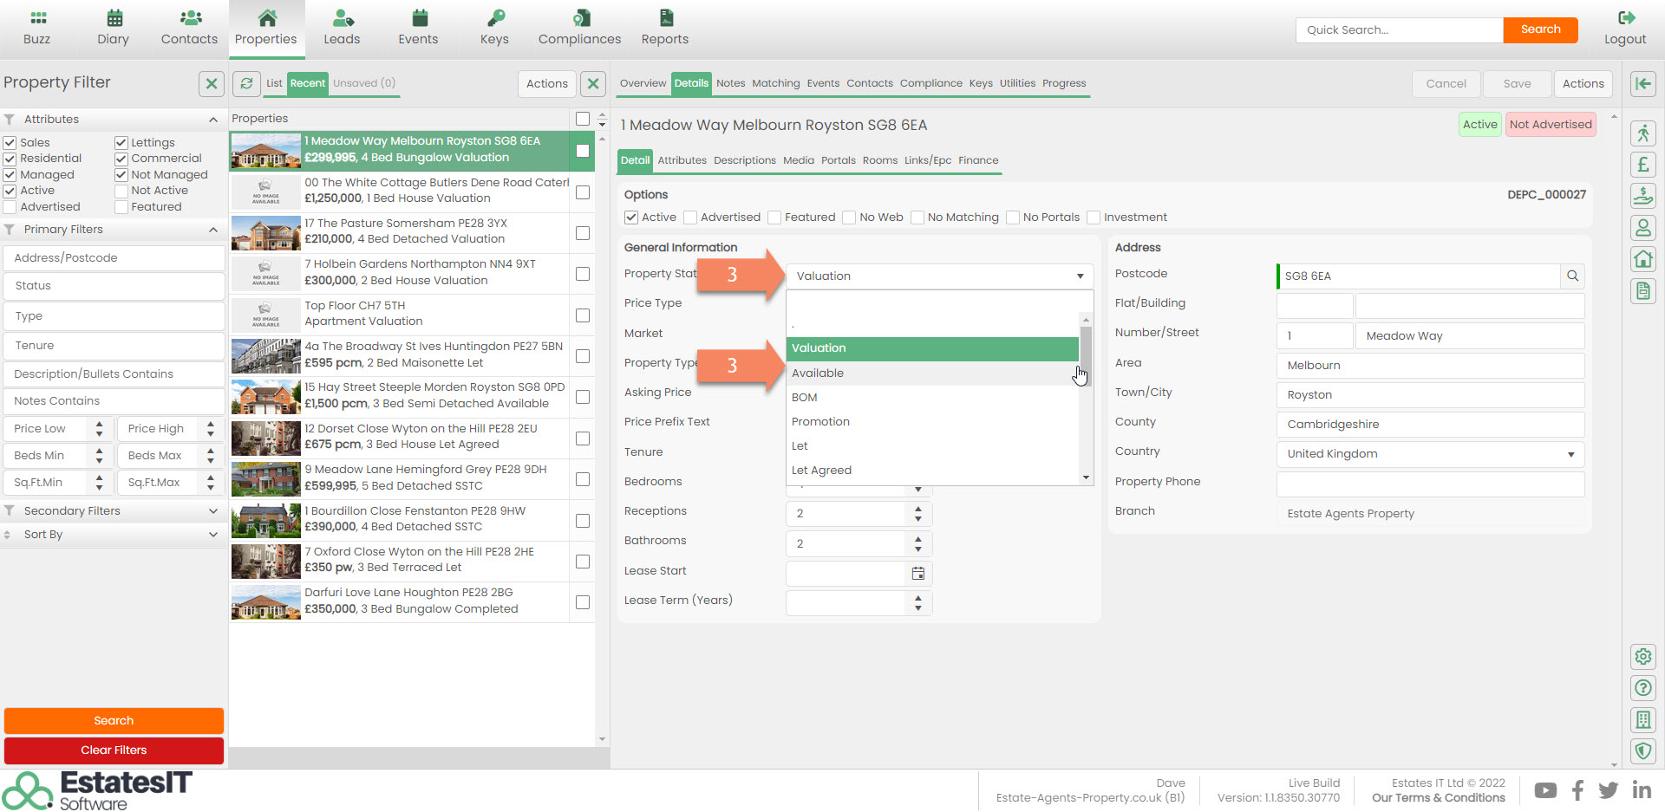Switch to the Matching tab

[x=775, y=83]
